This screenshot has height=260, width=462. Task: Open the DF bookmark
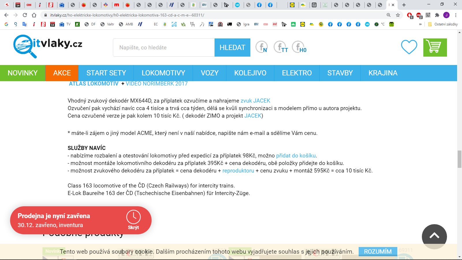point(90,24)
